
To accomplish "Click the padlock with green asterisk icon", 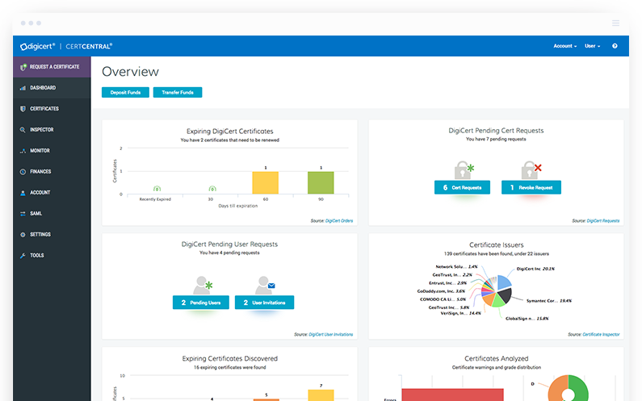I will pyautogui.click(x=464, y=169).
